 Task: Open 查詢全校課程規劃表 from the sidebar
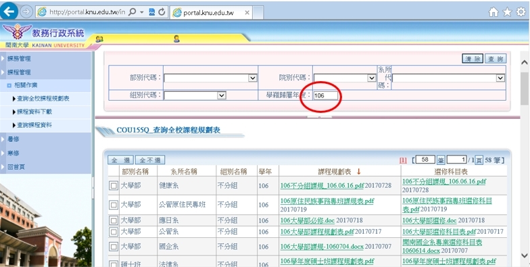(43, 99)
